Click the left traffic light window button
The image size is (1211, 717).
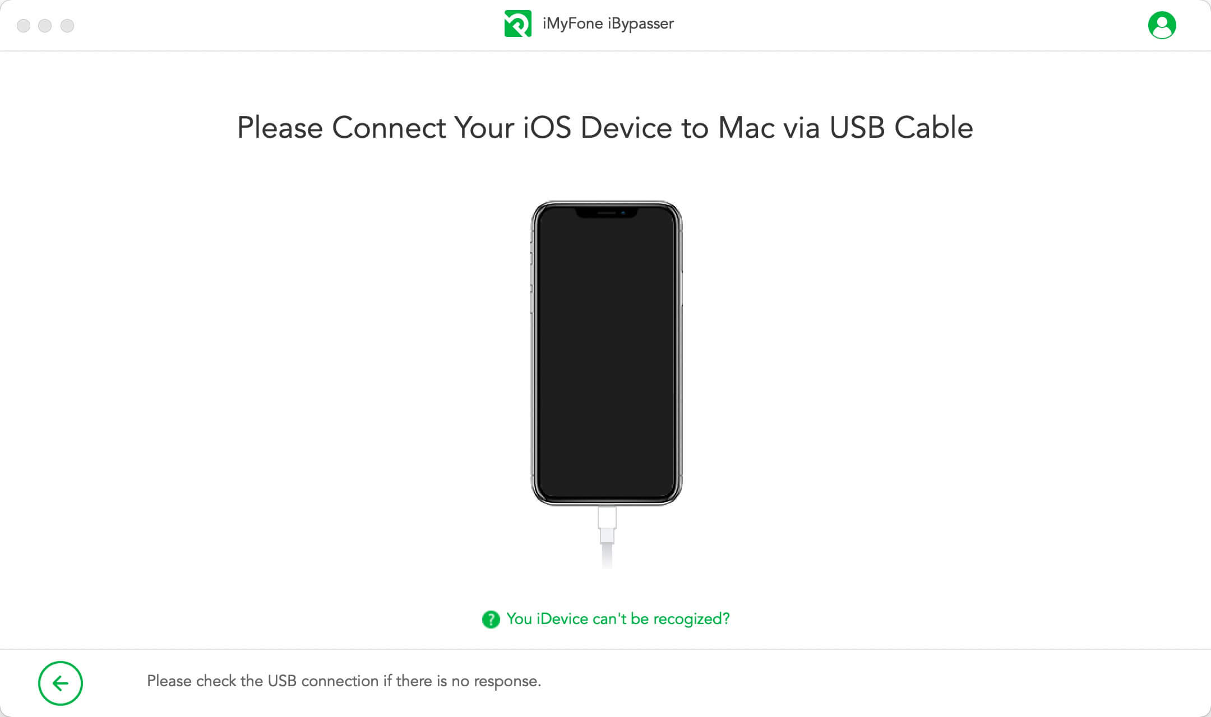coord(23,24)
